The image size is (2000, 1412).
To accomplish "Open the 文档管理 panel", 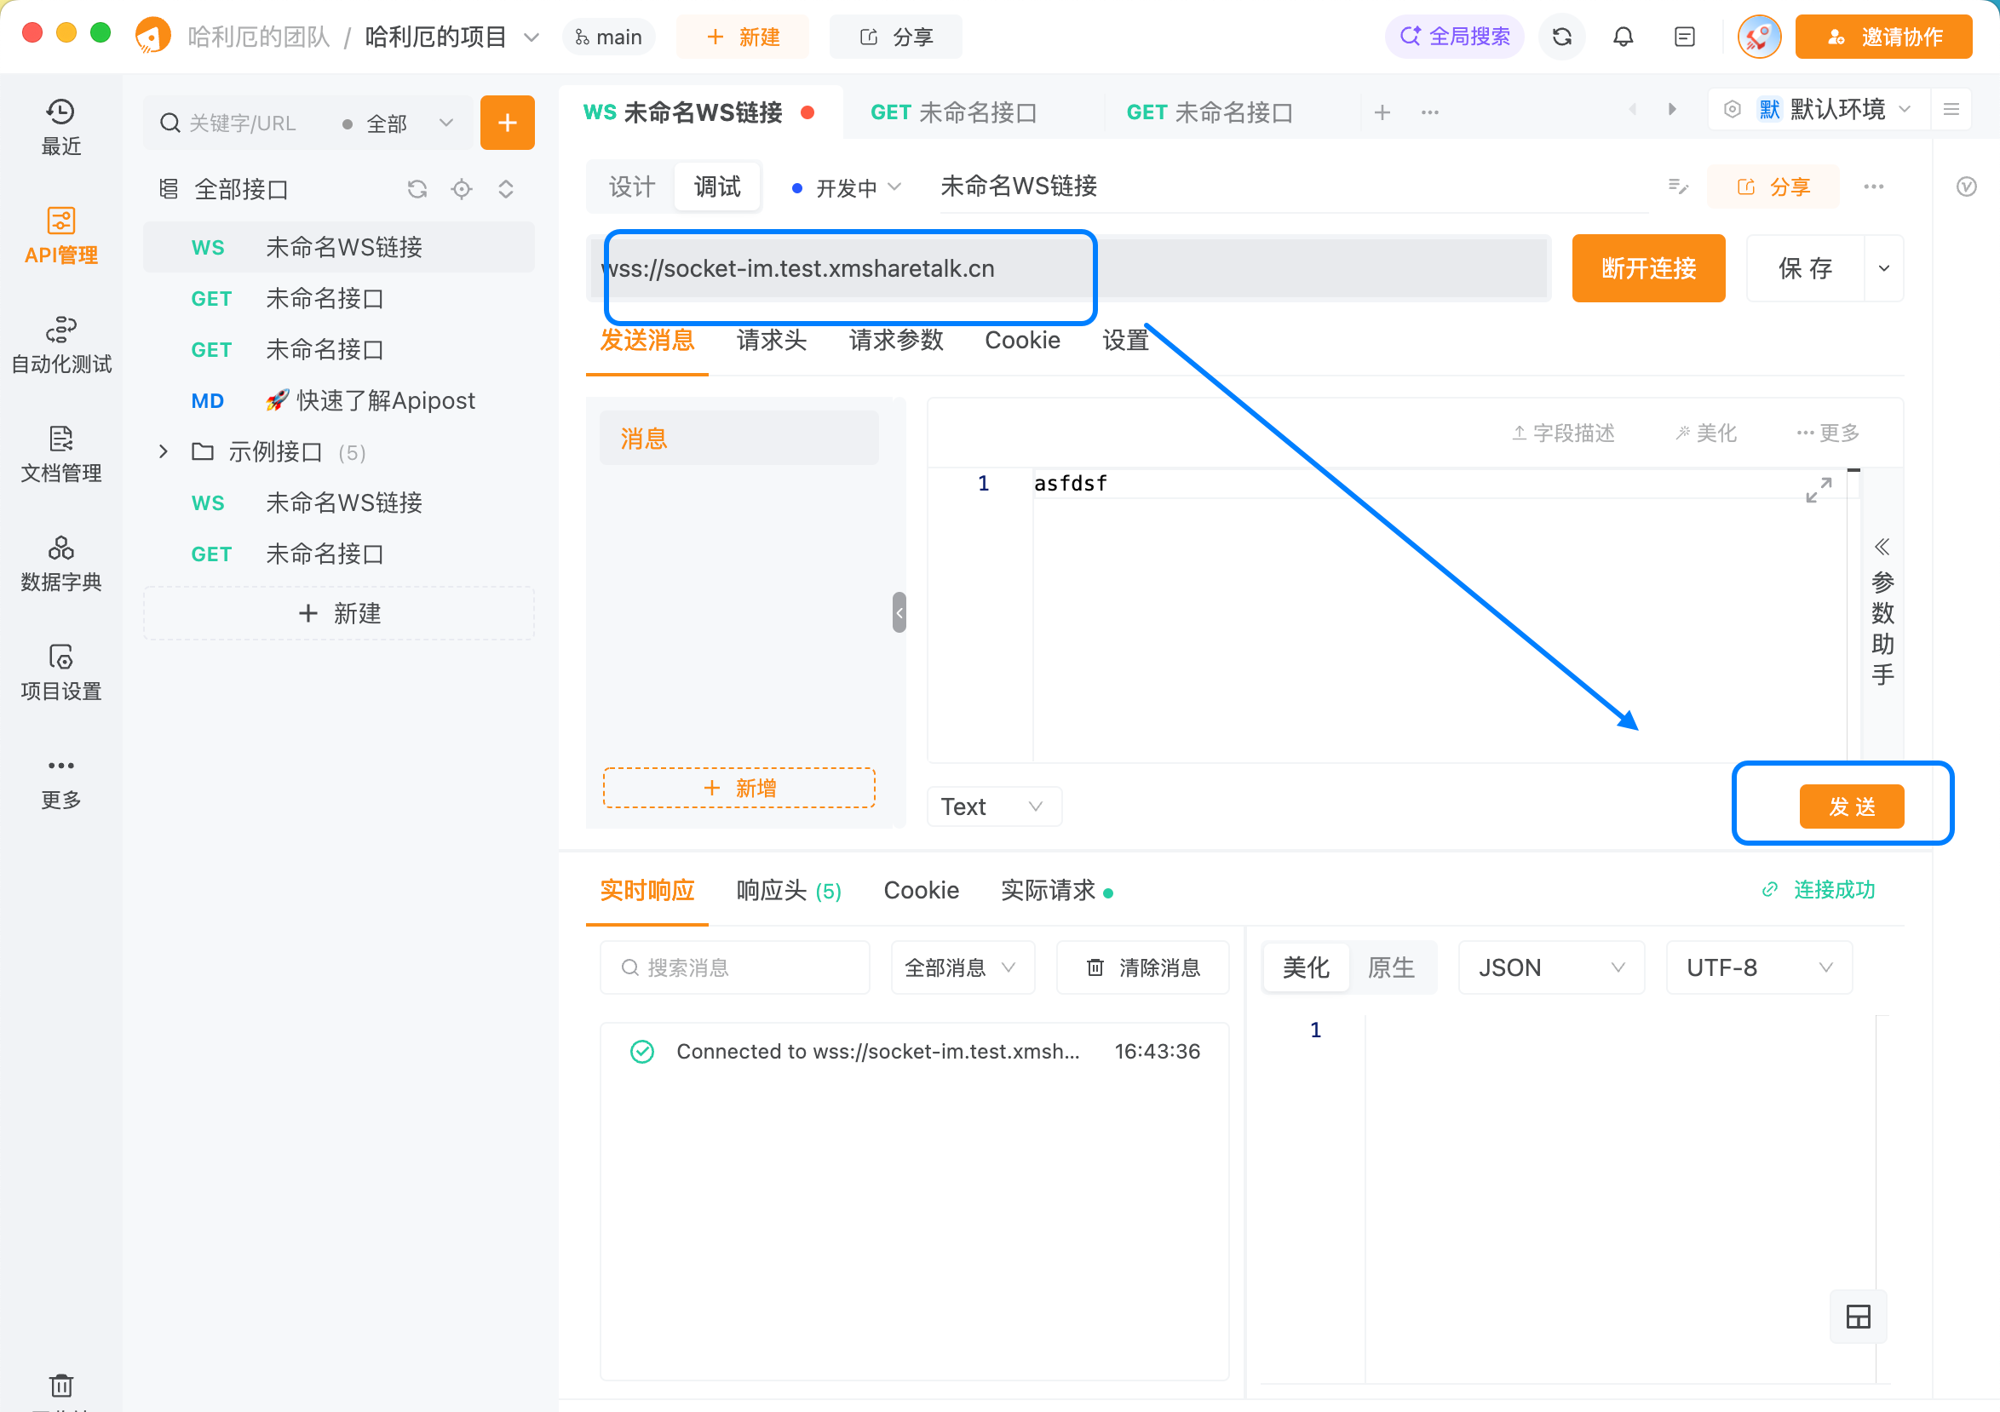I will coord(60,454).
